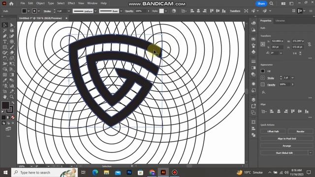The image size is (315, 177).
Task: Expand the Opacity slider in control bar
Action: point(149,11)
